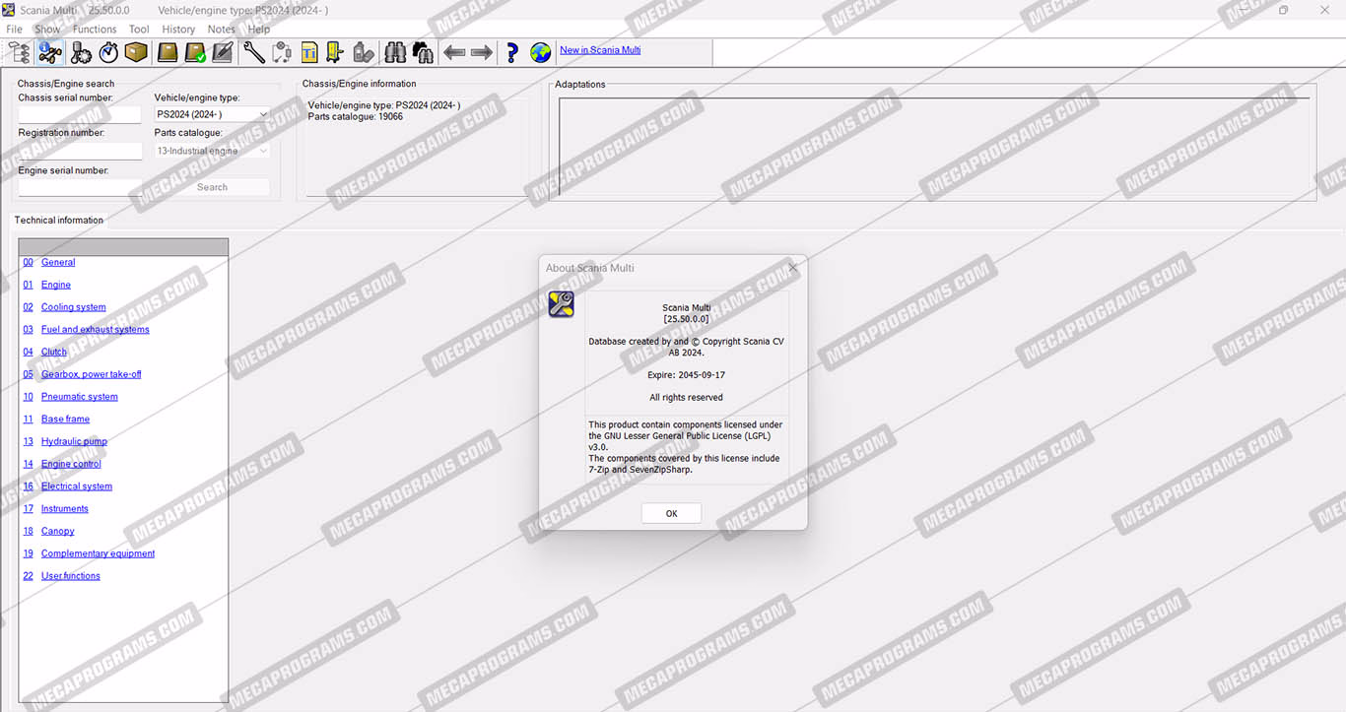
Task: Open the Cooling system link
Action: click(74, 307)
